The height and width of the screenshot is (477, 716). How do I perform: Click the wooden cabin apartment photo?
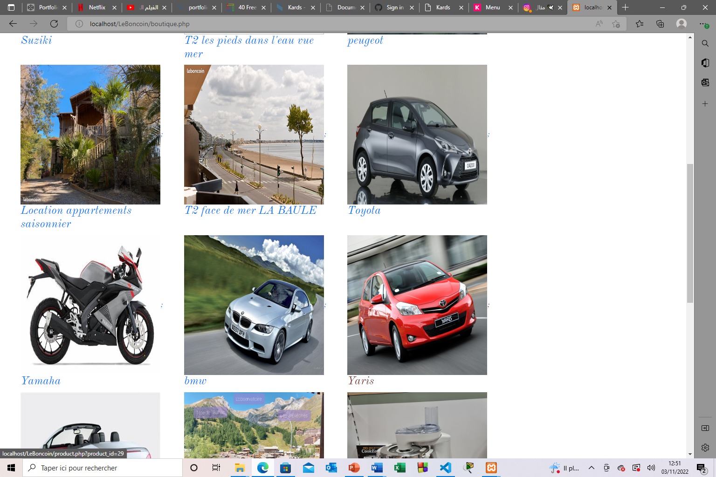(x=90, y=135)
